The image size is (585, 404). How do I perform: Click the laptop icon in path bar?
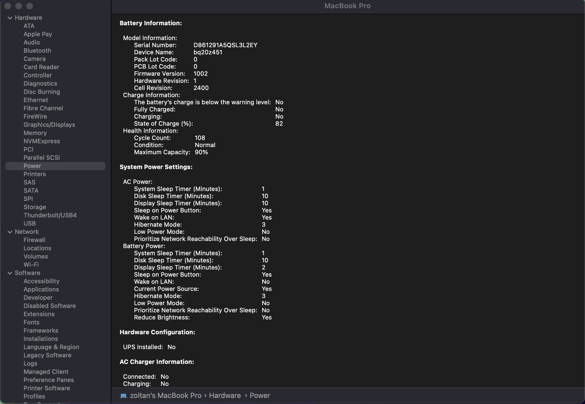tap(123, 396)
